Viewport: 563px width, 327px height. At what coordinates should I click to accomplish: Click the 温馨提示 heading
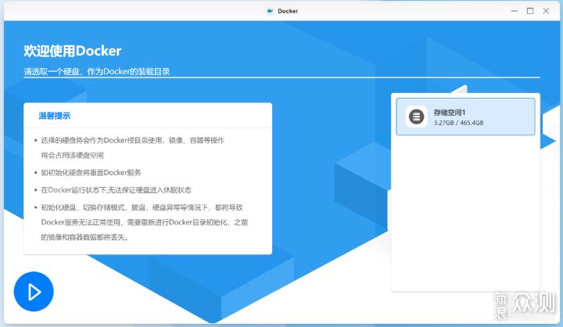(55, 116)
